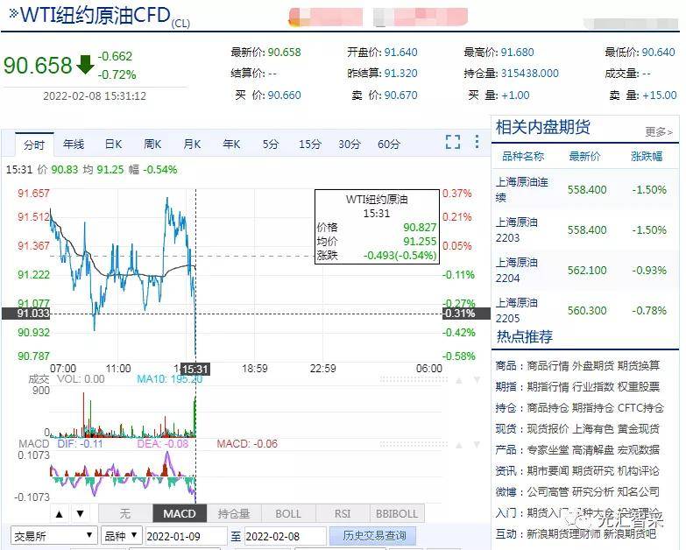The image size is (686, 550).
Task: Open the 上海原油连续 futures row
Action: pos(585,190)
